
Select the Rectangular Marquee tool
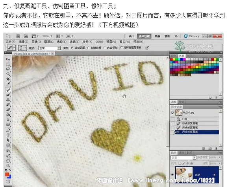8,64
